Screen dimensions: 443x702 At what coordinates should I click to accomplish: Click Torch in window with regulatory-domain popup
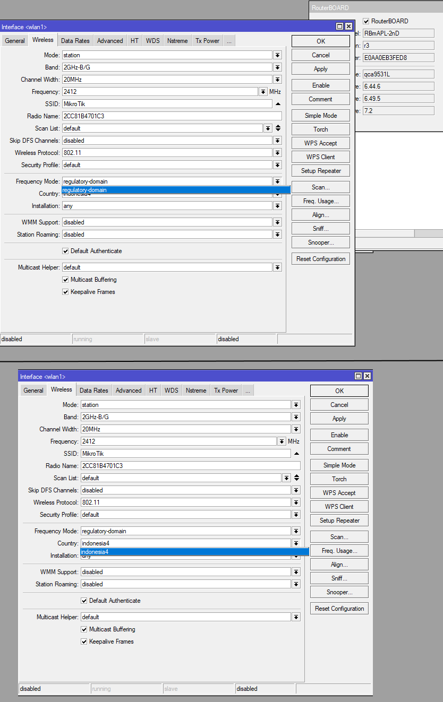321,129
